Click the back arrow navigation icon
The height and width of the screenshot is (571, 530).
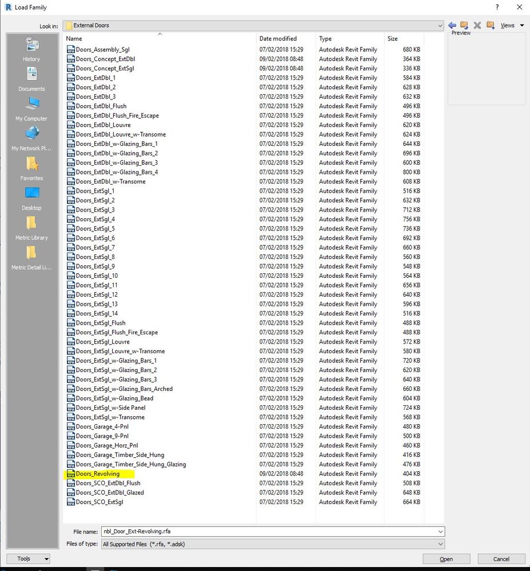[452, 25]
